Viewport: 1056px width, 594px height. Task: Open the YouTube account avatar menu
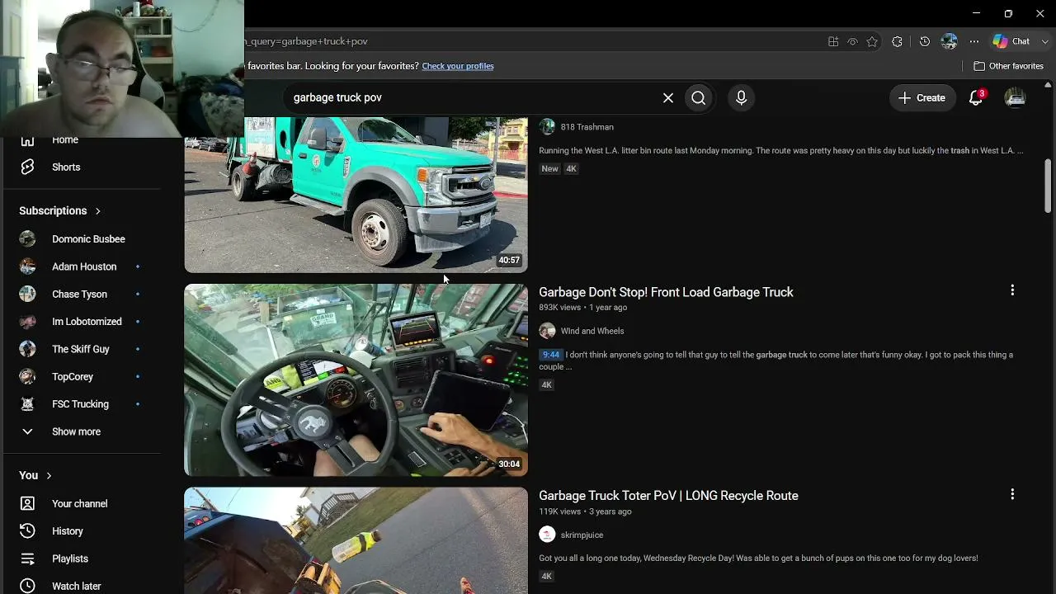pos(1015,97)
